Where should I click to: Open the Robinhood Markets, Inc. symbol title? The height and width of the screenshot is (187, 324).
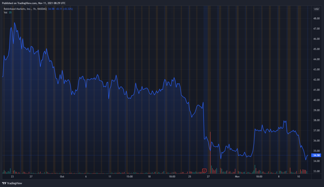[18, 9]
